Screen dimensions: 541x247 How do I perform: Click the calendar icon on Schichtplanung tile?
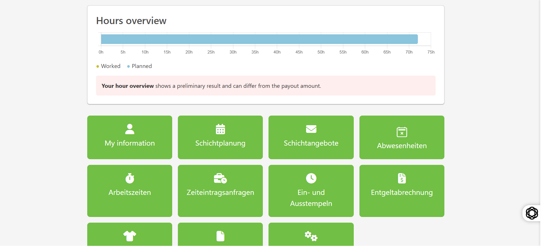tap(220, 129)
